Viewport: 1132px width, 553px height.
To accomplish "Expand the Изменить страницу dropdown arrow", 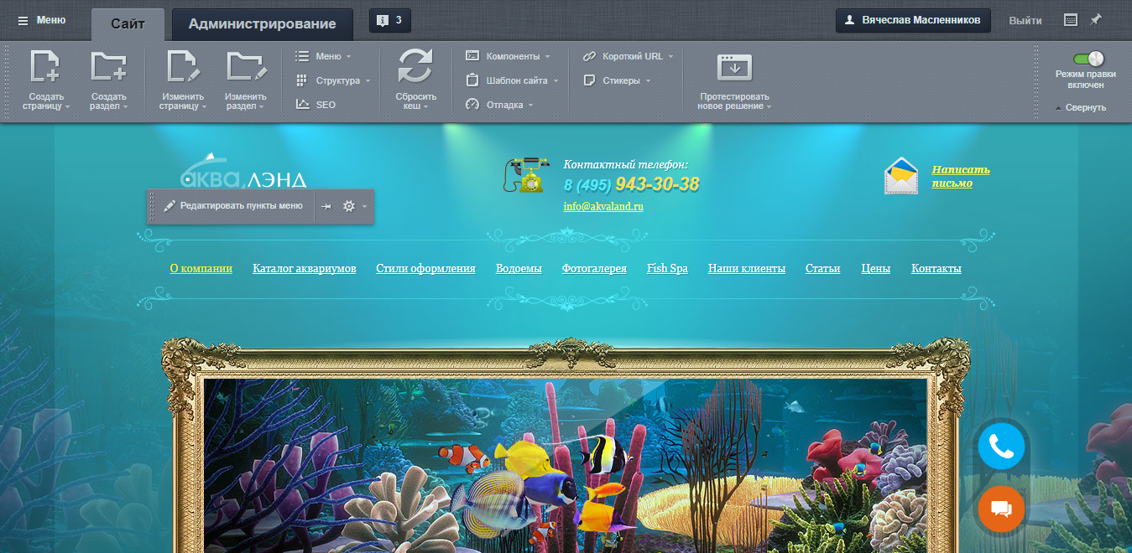I will point(204,107).
